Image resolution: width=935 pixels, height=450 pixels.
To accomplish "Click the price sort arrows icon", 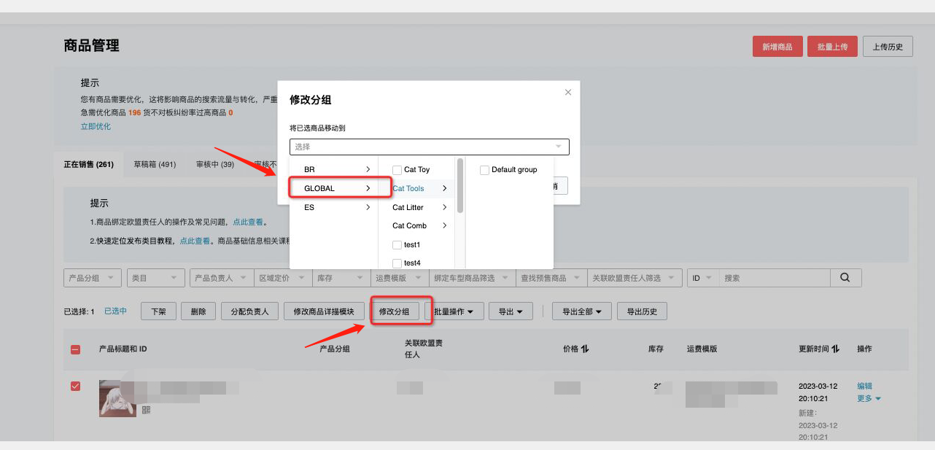I will click(x=585, y=349).
